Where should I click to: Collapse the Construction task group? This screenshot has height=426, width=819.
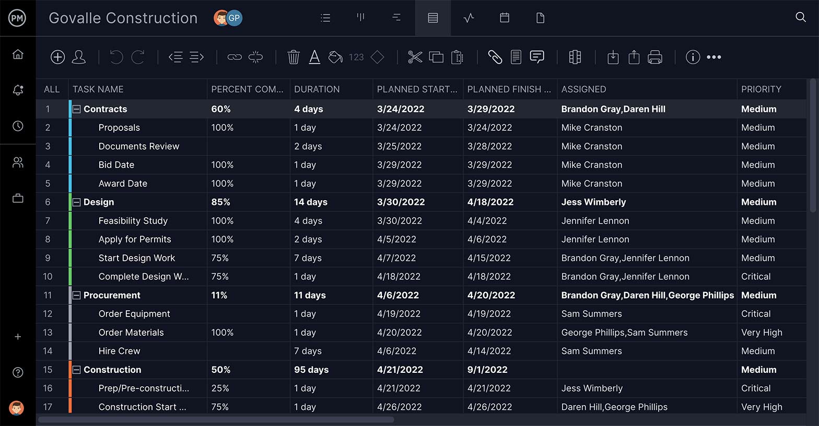pyautogui.click(x=77, y=370)
